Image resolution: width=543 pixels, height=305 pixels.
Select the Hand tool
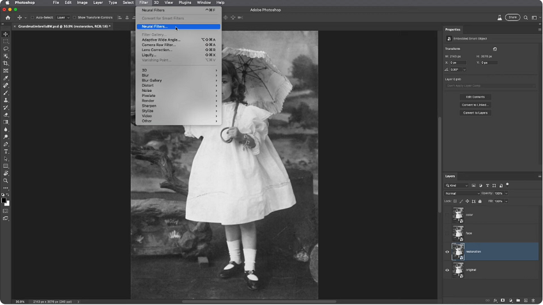click(x=6, y=174)
